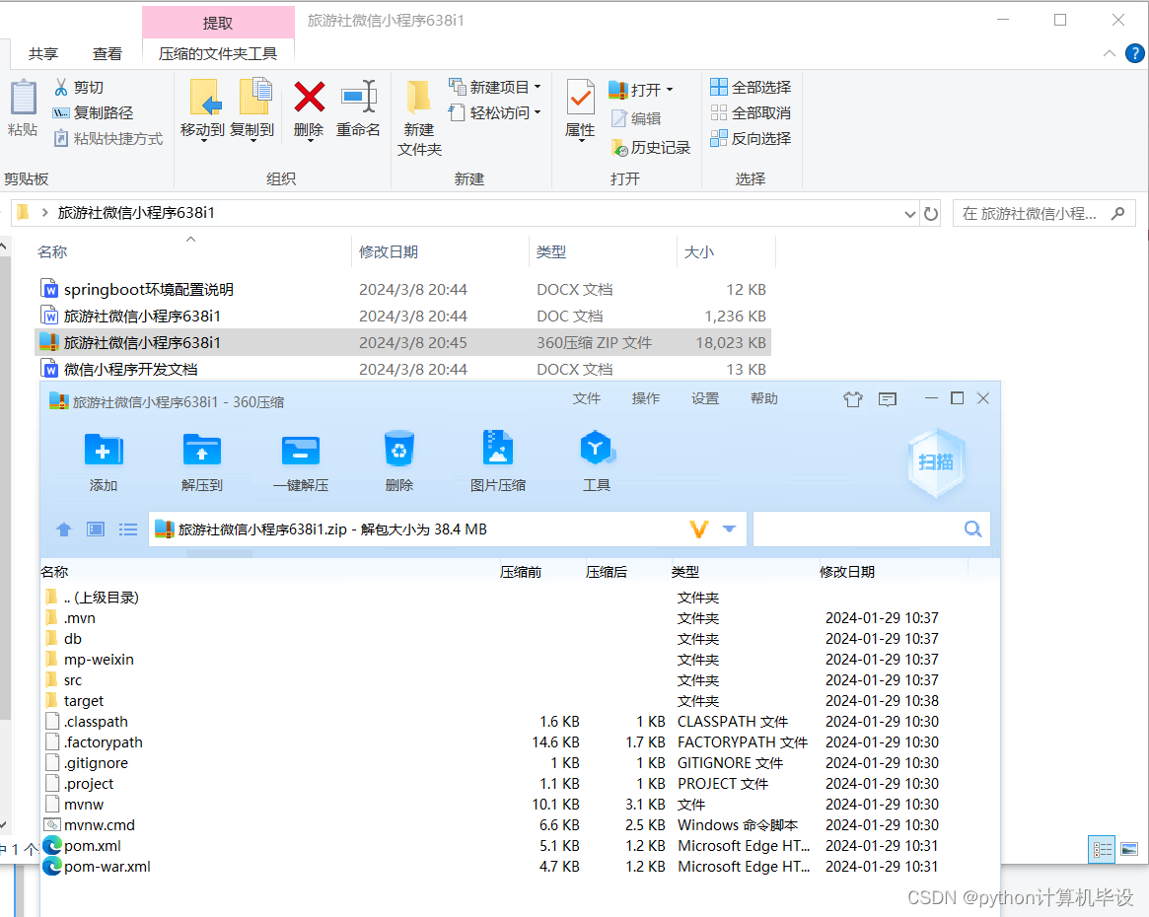Screen dimensions: 1149x917
Task: Click the search magnifier in 360压缩
Action: tap(972, 529)
